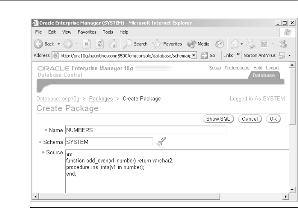Click the 'Create Package' breadcrumb text

142,99
